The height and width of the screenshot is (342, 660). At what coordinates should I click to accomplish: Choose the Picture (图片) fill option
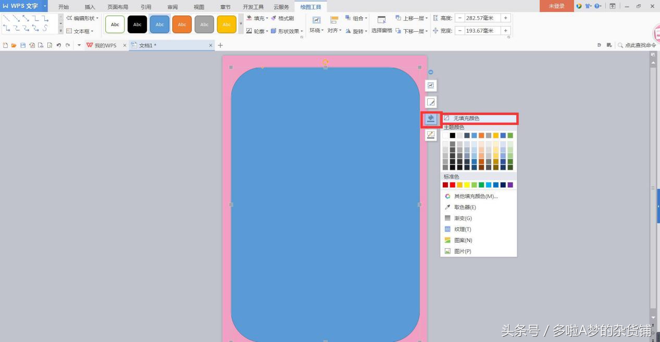463,251
